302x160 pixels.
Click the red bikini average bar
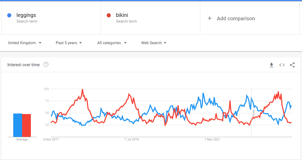(x=26, y=125)
